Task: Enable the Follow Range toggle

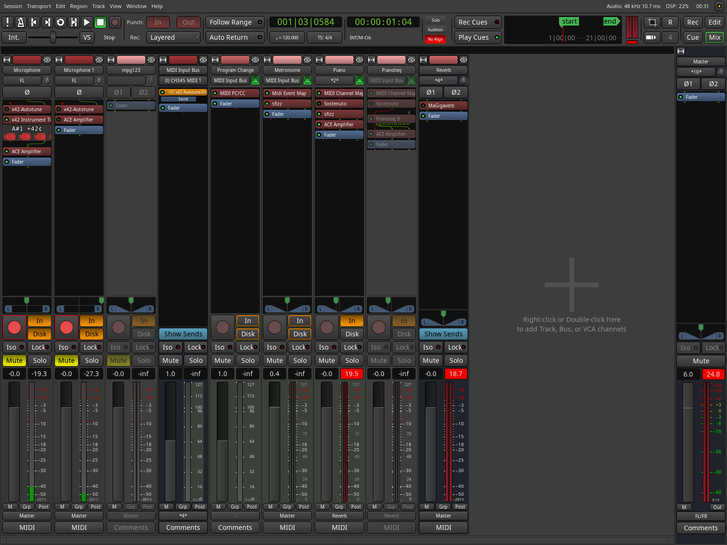Action: [x=235, y=22]
